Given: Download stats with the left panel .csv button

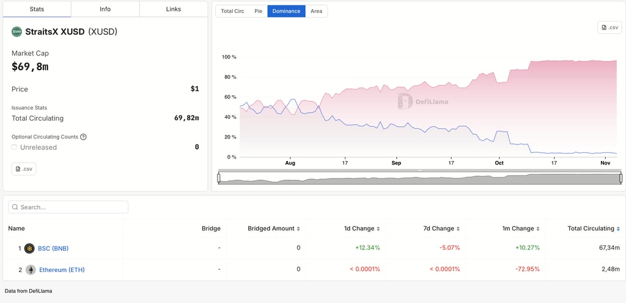Looking at the screenshot, I should 24,169.
